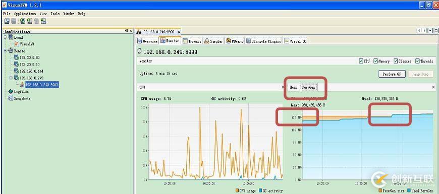Open the File menu

pyautogui.click(x=7, y=14)
